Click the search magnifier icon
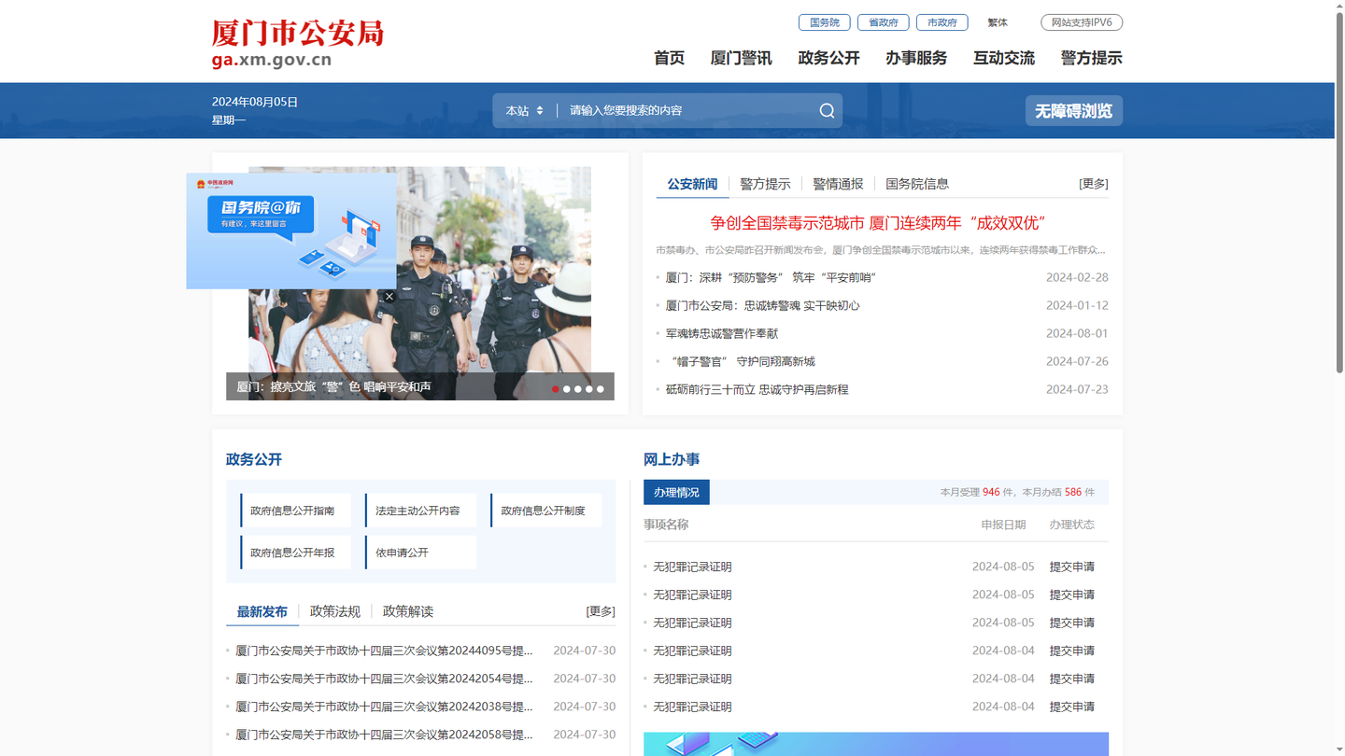Screen dimensions: 1345x756 pos(827,110)
